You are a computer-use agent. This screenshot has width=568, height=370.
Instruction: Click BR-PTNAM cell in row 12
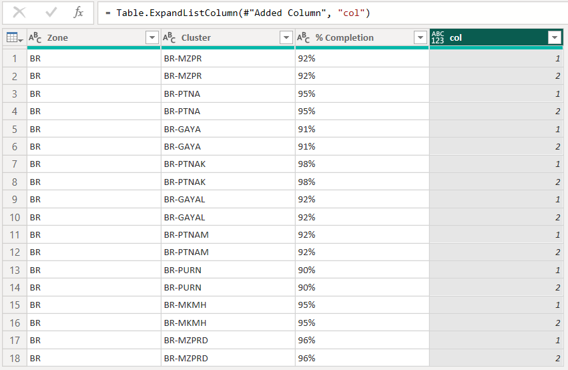click(228, 252)
